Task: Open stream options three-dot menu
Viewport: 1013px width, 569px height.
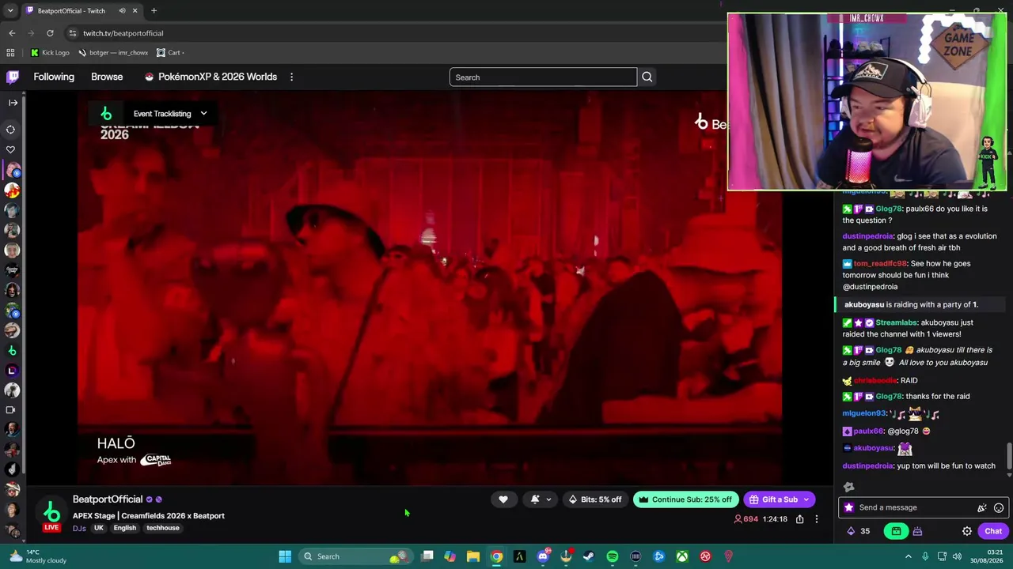Action: (x=817, y=519)
